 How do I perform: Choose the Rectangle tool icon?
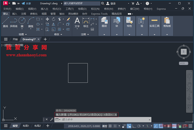pos(38,19)
